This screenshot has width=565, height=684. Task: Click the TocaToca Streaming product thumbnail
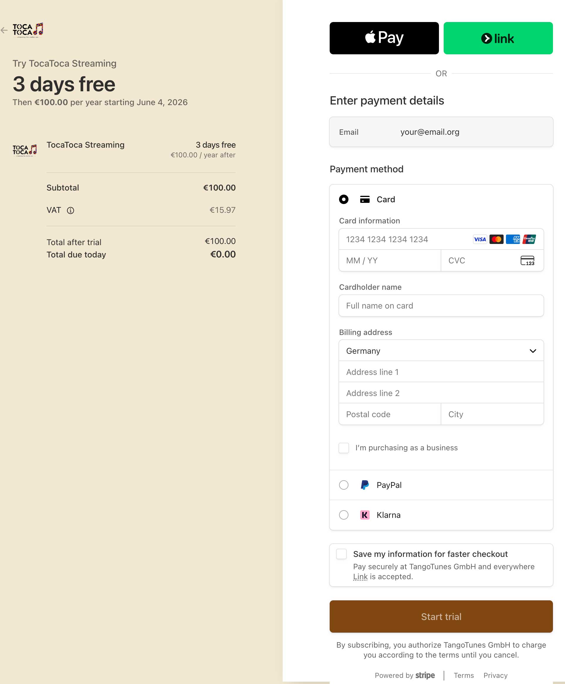click(x=25, y=151)
